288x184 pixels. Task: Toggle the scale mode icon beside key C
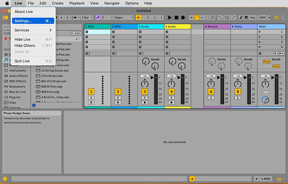click(98, 18)
